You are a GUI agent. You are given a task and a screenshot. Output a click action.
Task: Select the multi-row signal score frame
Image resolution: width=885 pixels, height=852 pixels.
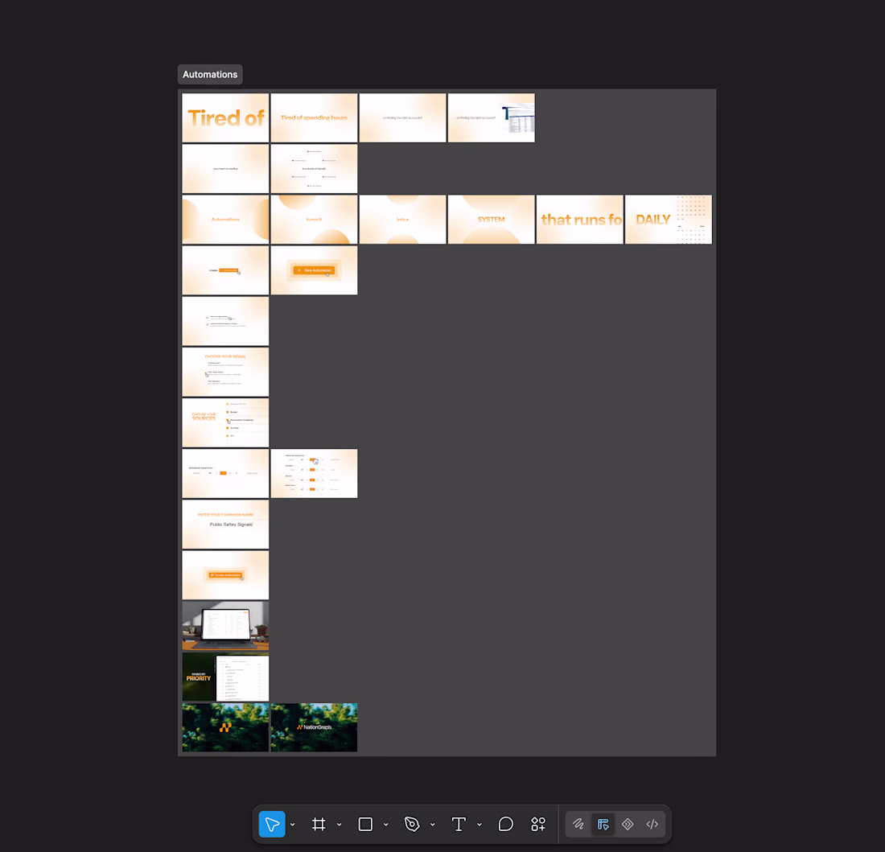[x=314, y=473]
